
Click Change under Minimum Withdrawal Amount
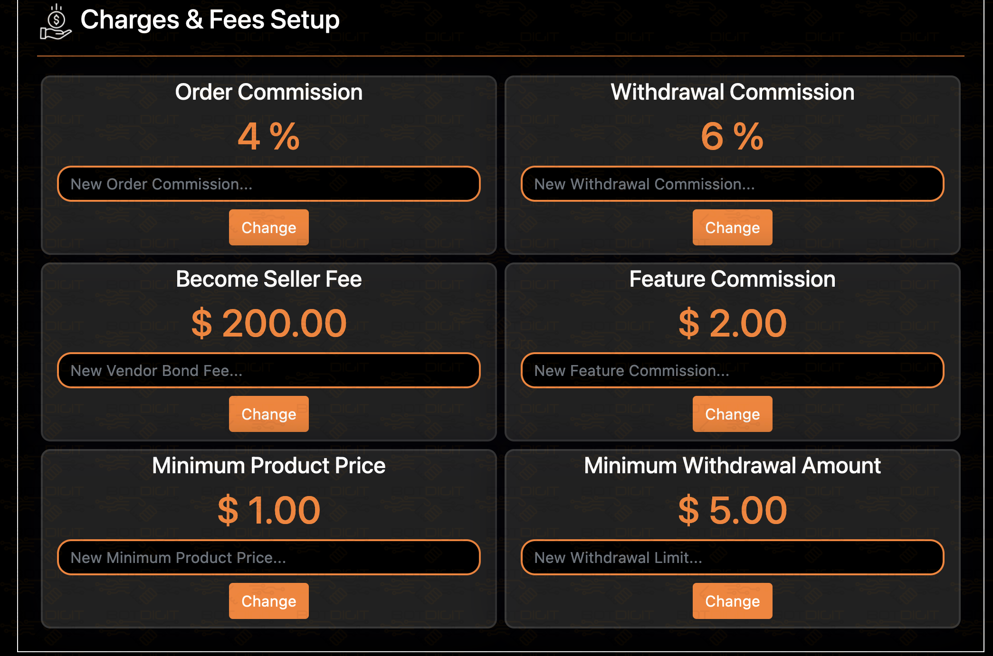[732, 601]
